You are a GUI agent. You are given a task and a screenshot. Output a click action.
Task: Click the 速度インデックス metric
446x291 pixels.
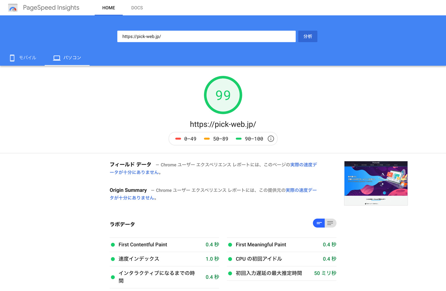(x=164, y=259)
